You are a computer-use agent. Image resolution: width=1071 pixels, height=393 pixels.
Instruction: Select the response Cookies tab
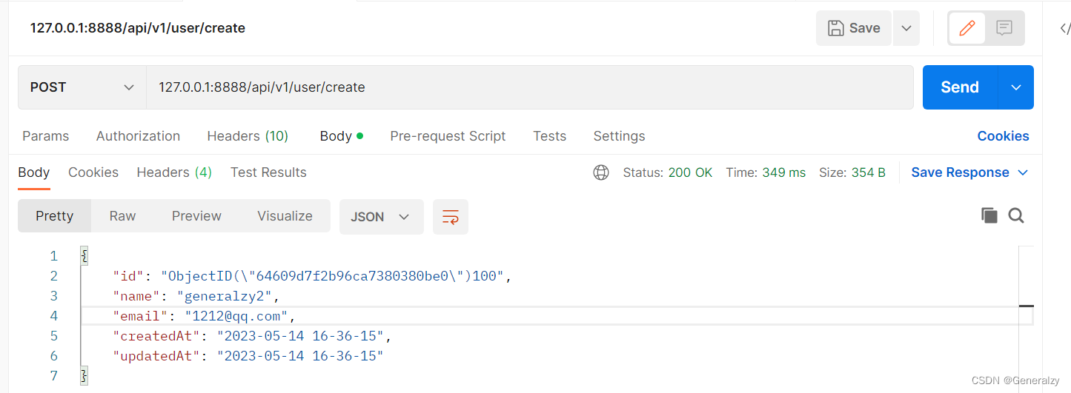(x=93, y=172)
